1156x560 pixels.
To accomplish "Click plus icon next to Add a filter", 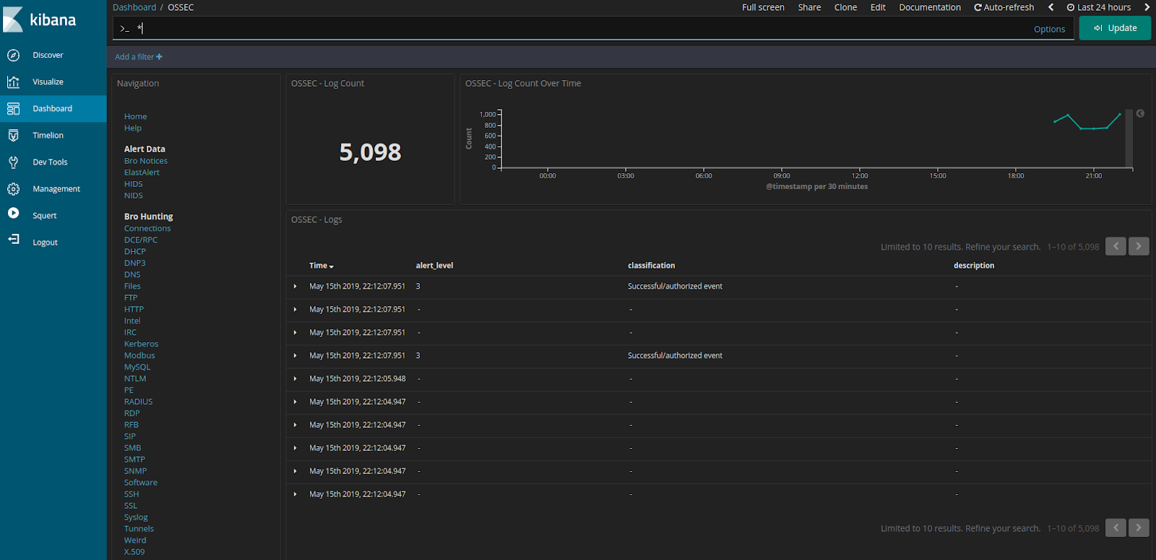I will click(159, 56).
